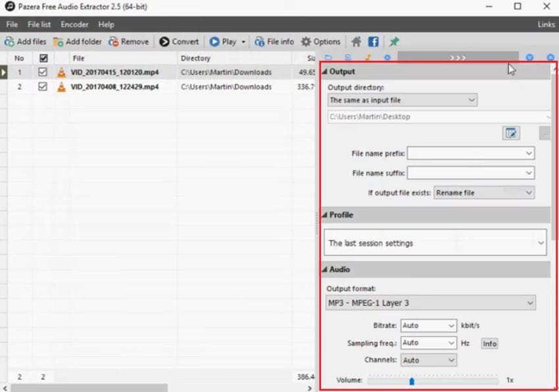Select the file VID_20170415_120120.mp4
559x392 pixels.
click(114, 72)
